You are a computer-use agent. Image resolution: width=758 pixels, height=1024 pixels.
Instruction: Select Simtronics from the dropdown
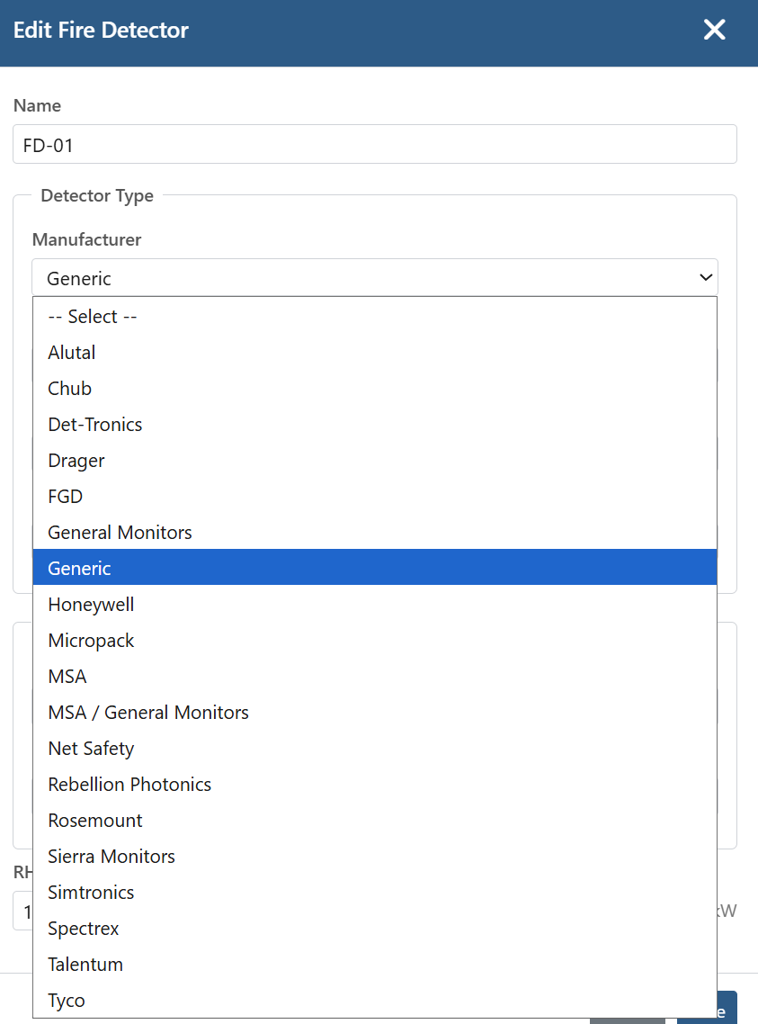(x=375, y=892)
